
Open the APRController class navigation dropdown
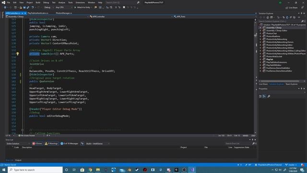coord(131,17)
